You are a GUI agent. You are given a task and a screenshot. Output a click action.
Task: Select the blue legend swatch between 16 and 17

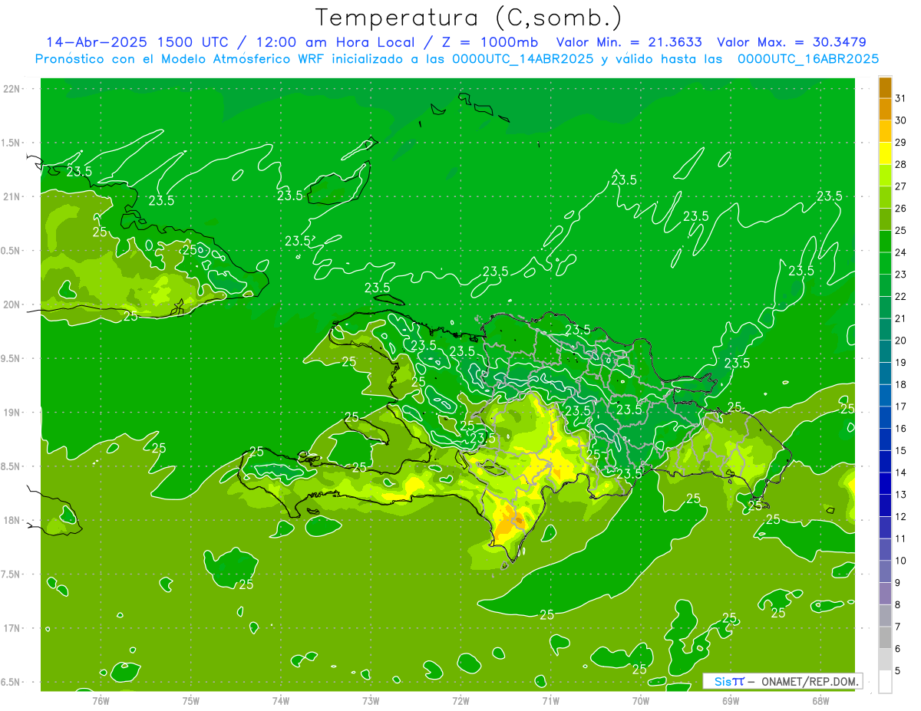point(885,417)
